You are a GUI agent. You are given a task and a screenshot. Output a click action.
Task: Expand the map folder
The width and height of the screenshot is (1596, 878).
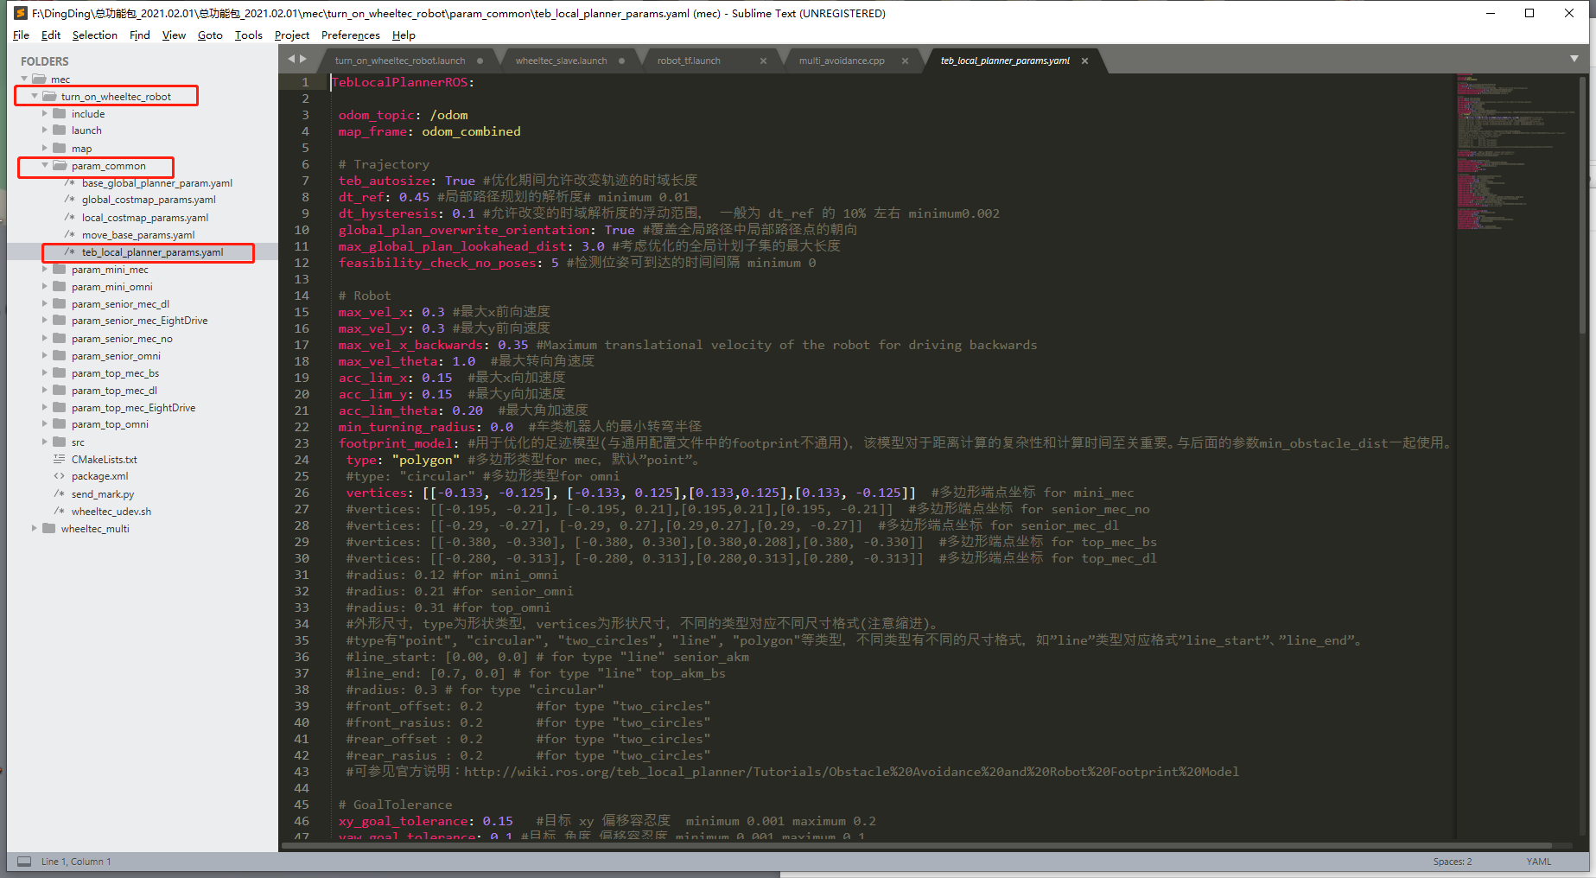[45, 148]
